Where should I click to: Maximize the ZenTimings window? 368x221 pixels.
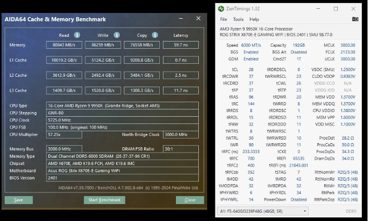click(336, 9)
